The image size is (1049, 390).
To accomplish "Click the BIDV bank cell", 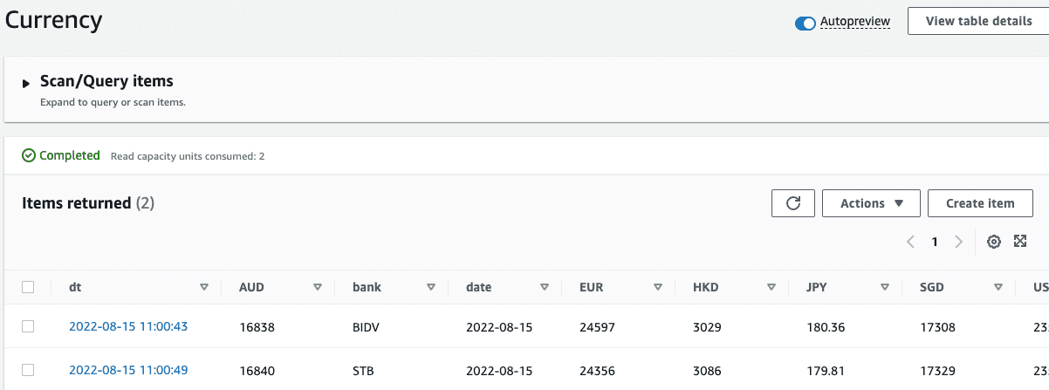I will (x=367, y=327).
